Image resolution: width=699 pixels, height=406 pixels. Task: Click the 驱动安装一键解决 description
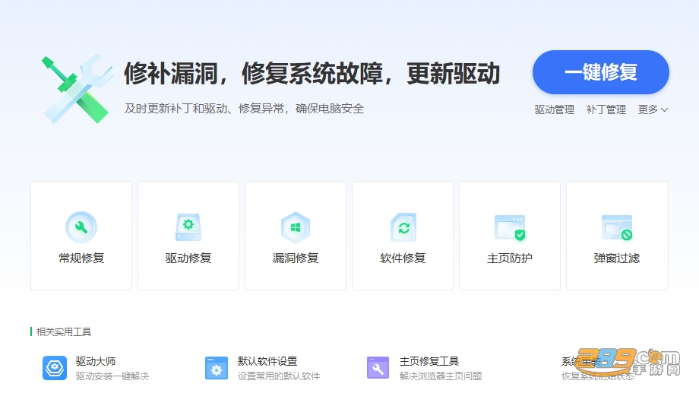112,376
